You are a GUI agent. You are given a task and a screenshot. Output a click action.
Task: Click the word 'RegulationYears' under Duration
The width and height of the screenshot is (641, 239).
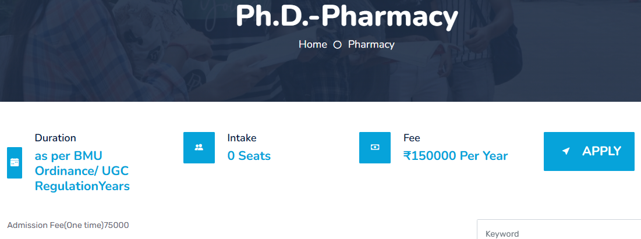coord(82,186)
